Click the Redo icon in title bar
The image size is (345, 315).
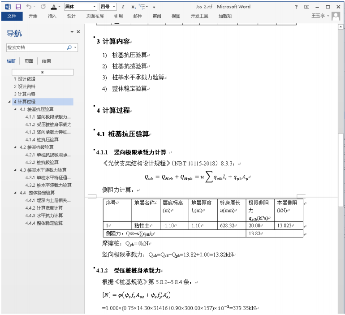pos(43,7)
